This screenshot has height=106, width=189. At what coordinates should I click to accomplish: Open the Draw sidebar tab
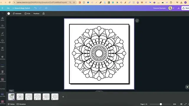pos(2,34)
